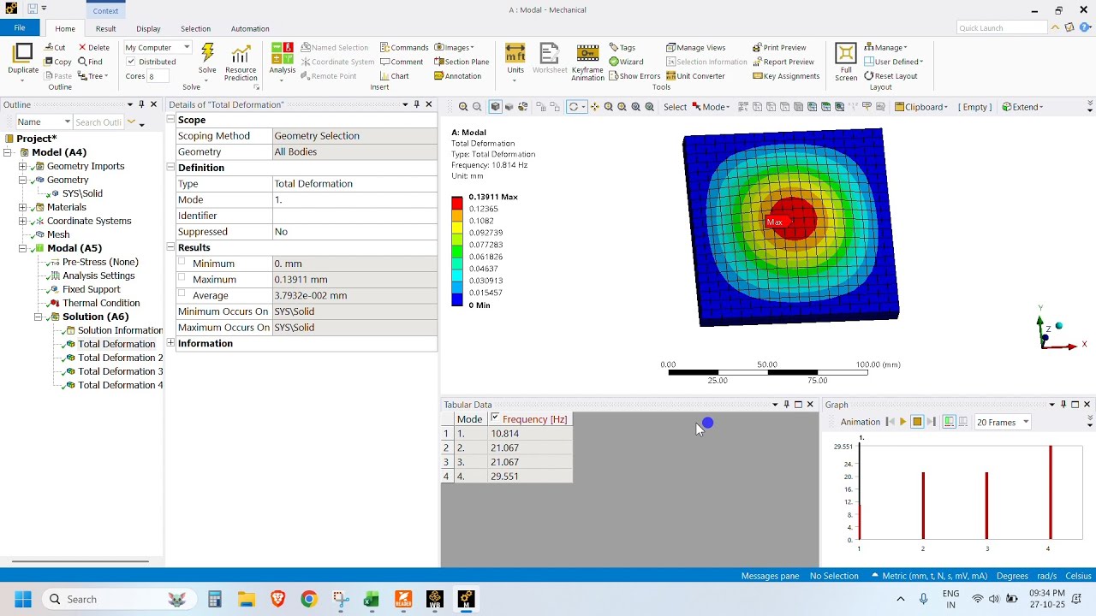Insert a Section Plane
The width and height of the screenshot is (1096, 616).
click(x=462, y=62)
